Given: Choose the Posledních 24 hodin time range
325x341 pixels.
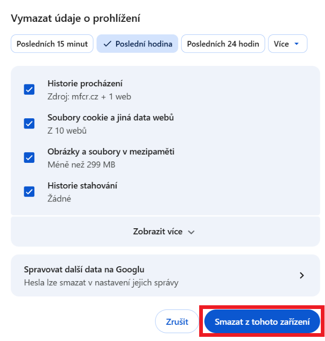Looking at the screenshot, I should pos(223,44).
